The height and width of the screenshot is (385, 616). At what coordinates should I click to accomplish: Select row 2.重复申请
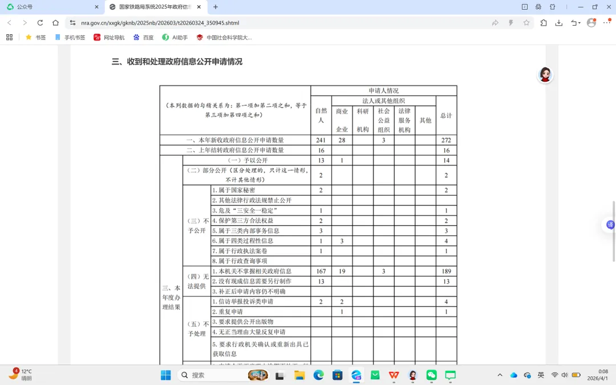[261, 311]
